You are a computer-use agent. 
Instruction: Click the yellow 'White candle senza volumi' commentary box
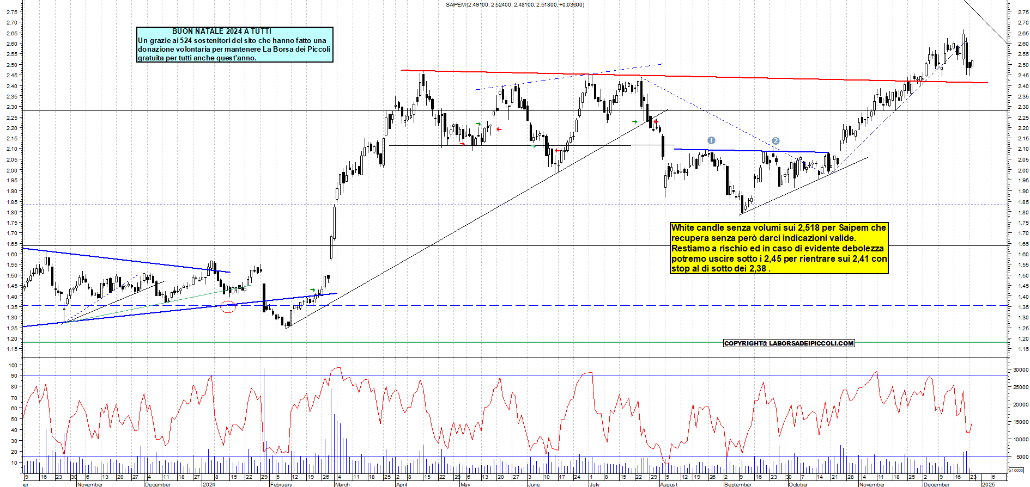pyautogui.click(x=779, y=248)
